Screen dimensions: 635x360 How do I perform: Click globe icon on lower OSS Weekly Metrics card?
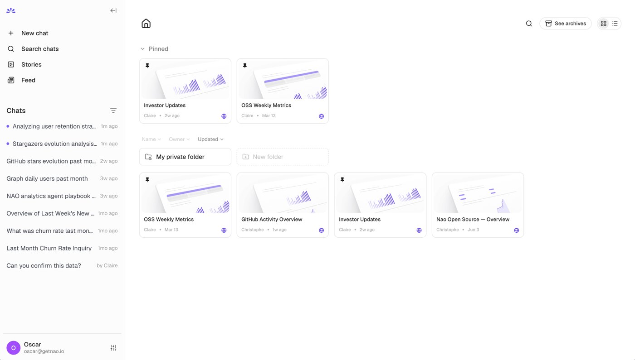click(x=224, y=230)
